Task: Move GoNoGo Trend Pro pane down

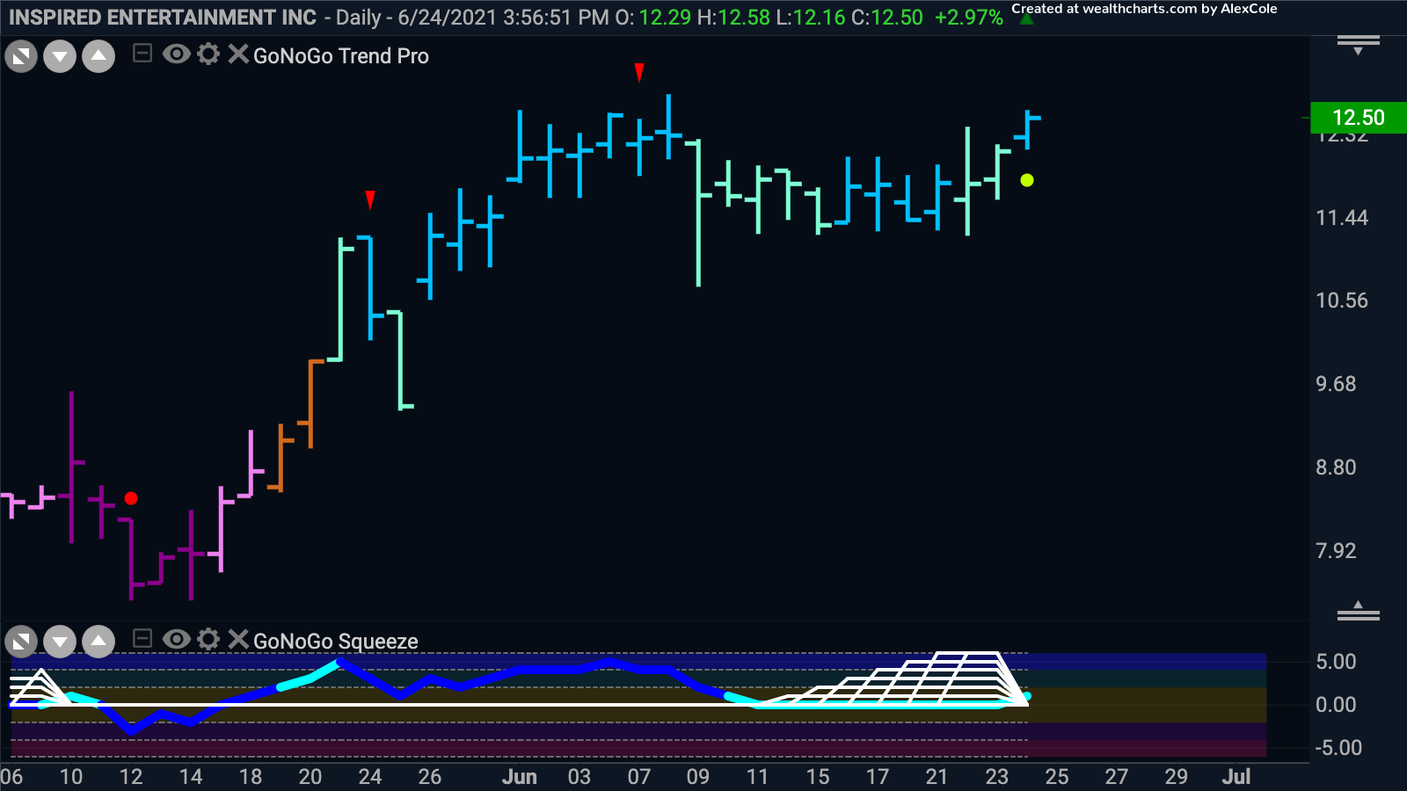Action: point(60,57)
